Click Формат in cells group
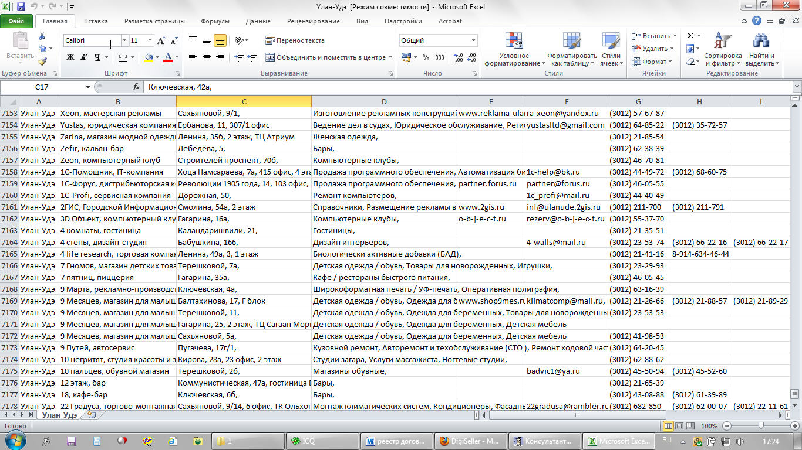The image size is (802, 450). coord(652,62)
